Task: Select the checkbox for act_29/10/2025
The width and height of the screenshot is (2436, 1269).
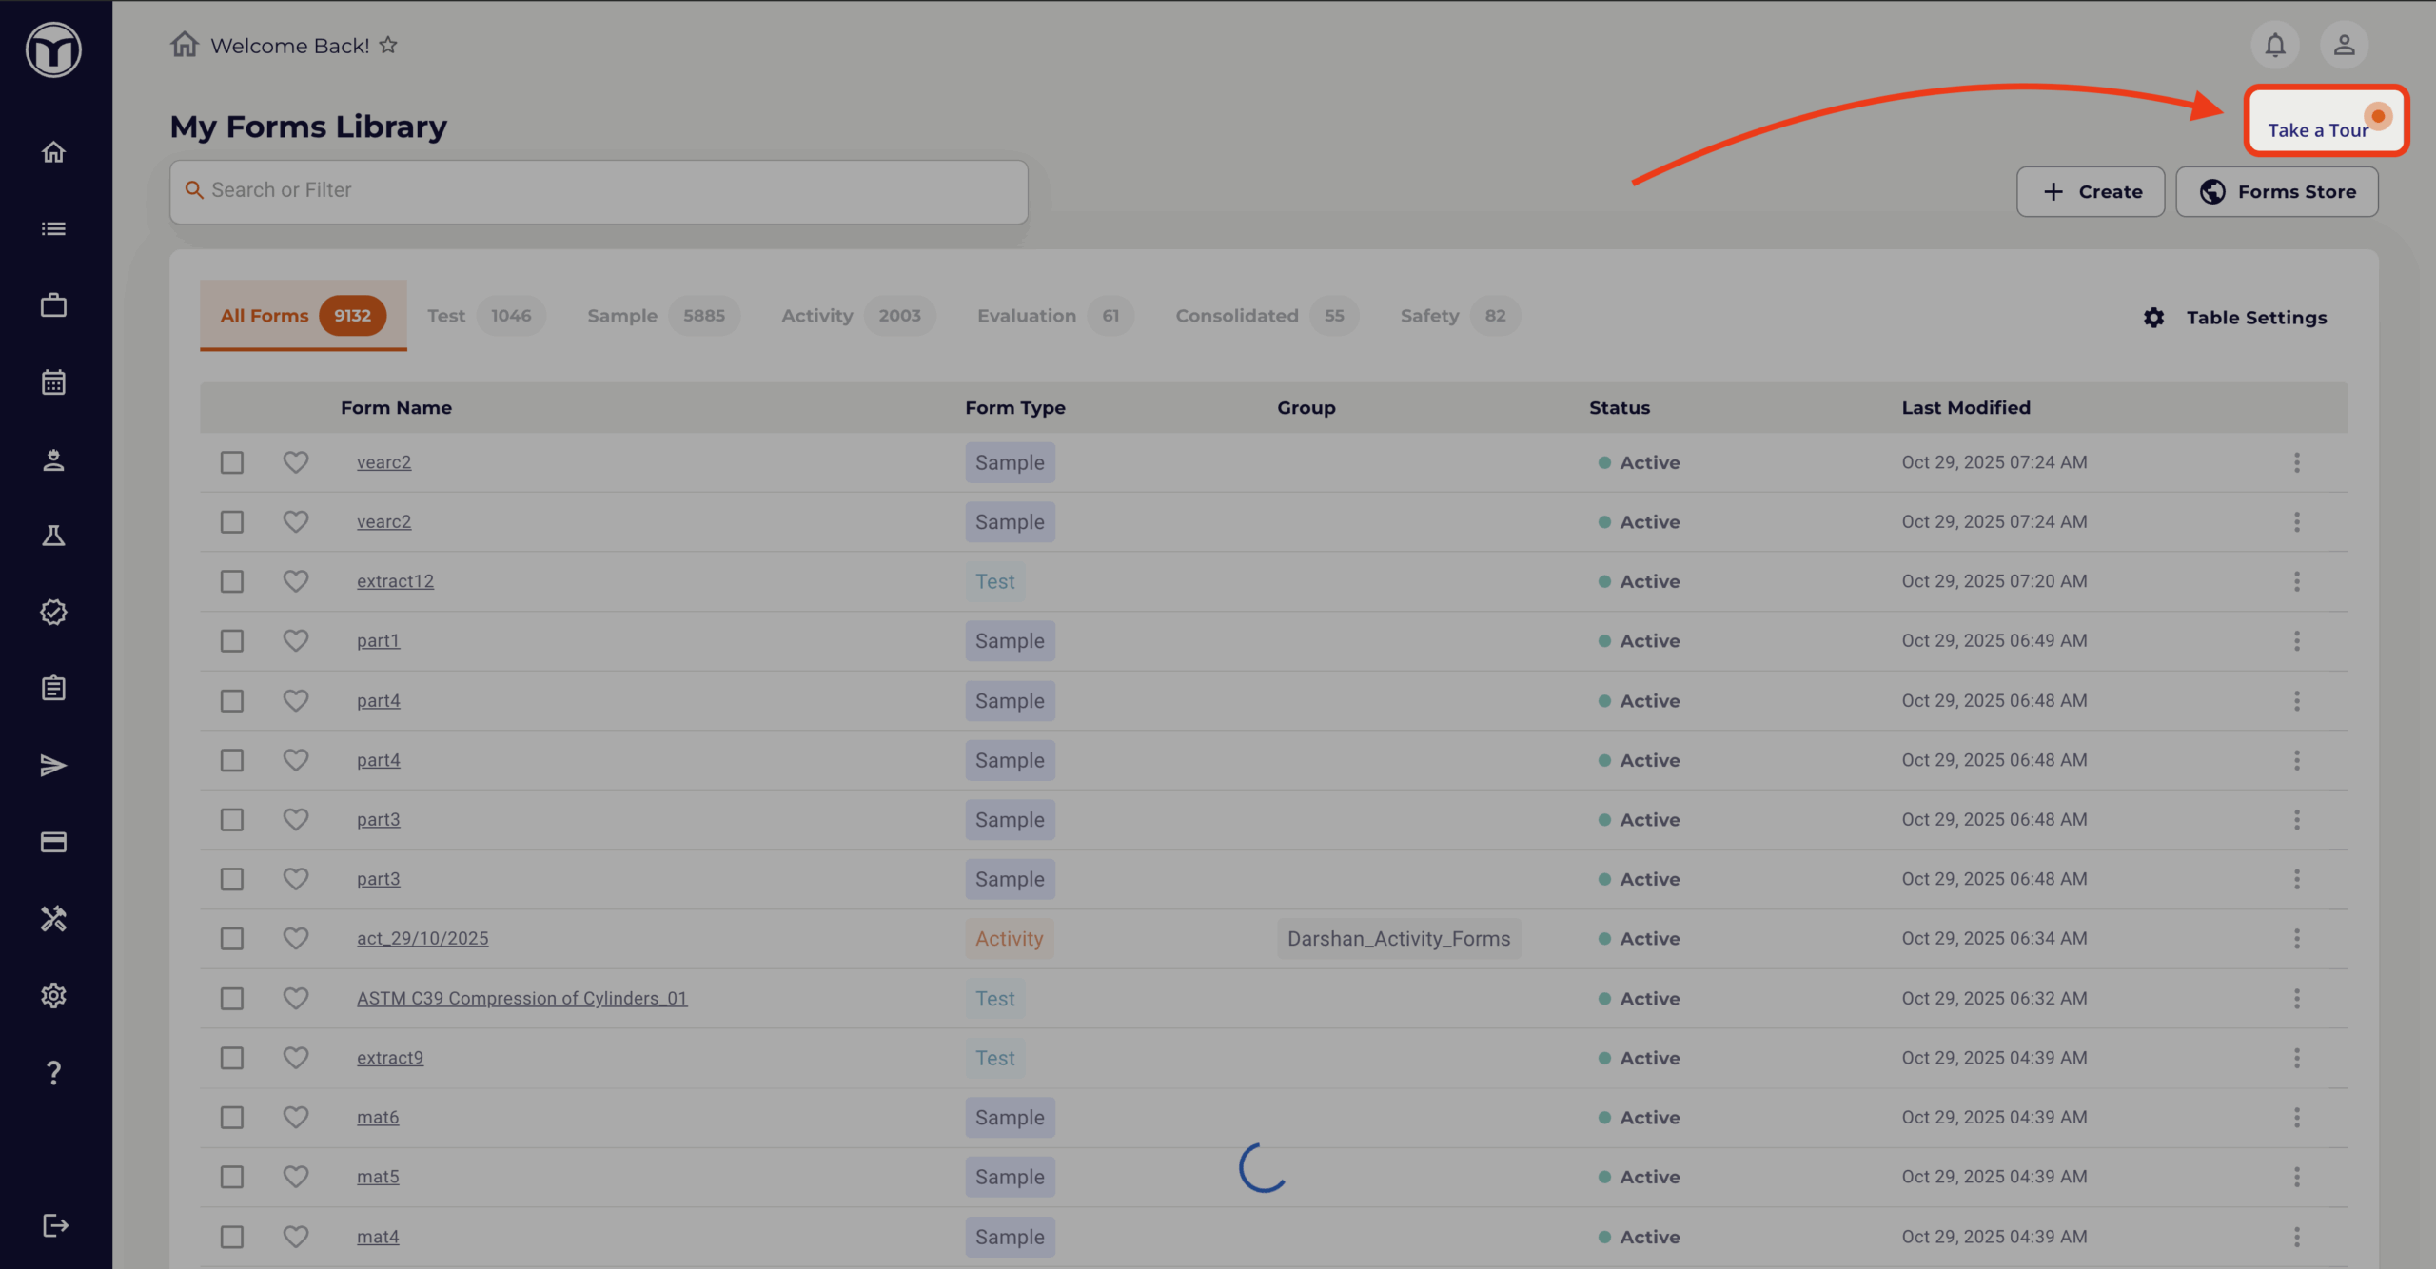Action: click(232, 939)
